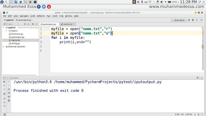Click the Run panel down arrow
This screenshot has width=206, height=116.
pyautogui.click(x=9, y=85)
